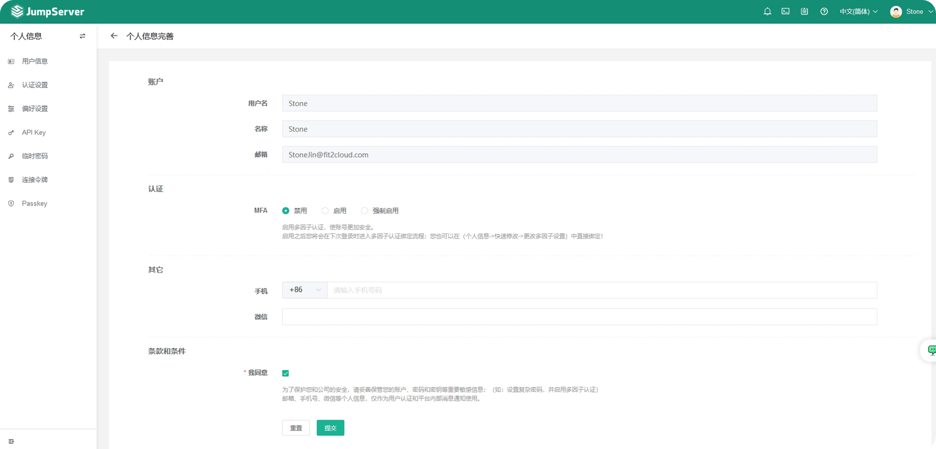Open API Key sidebar item
This screenshot has width=936, height=449.
tap(34, 132)
